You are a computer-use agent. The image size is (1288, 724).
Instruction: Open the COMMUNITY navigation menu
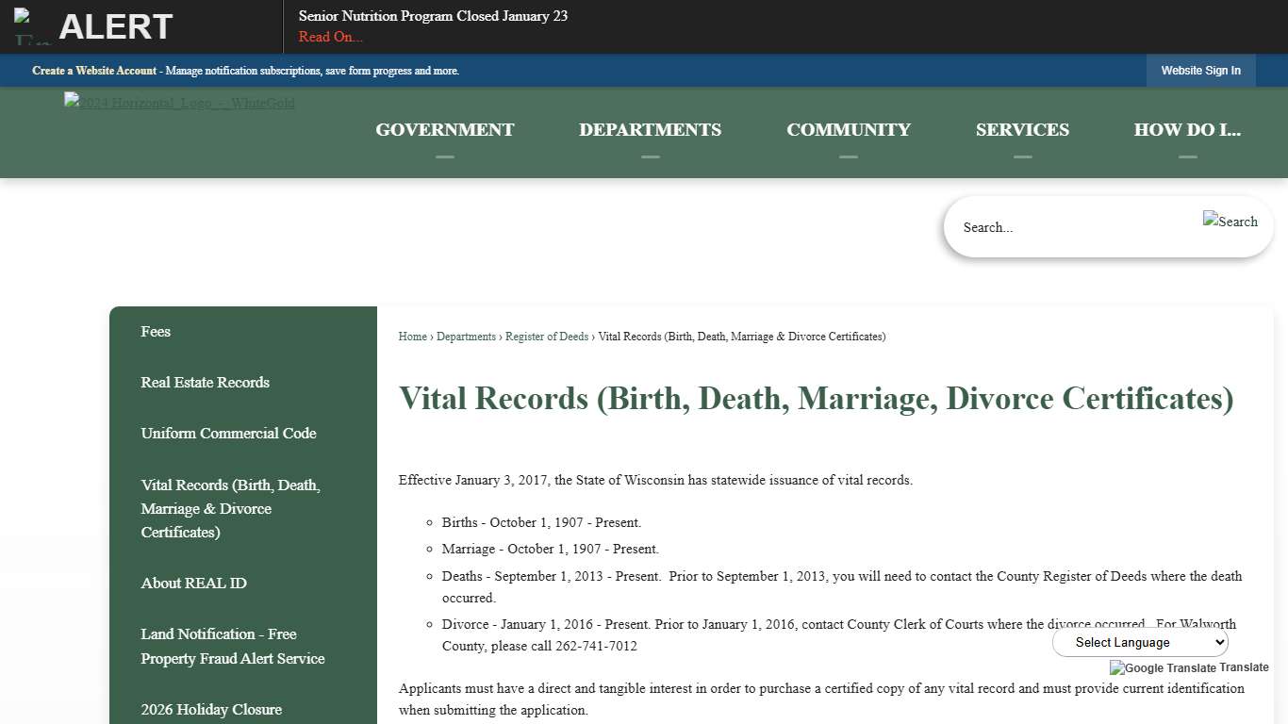coord(848,129)
